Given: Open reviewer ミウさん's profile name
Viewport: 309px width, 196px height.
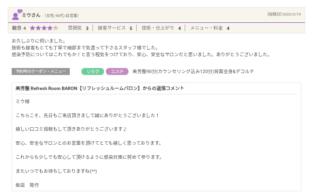Looking at the screenshot, I should click(31, 15).
